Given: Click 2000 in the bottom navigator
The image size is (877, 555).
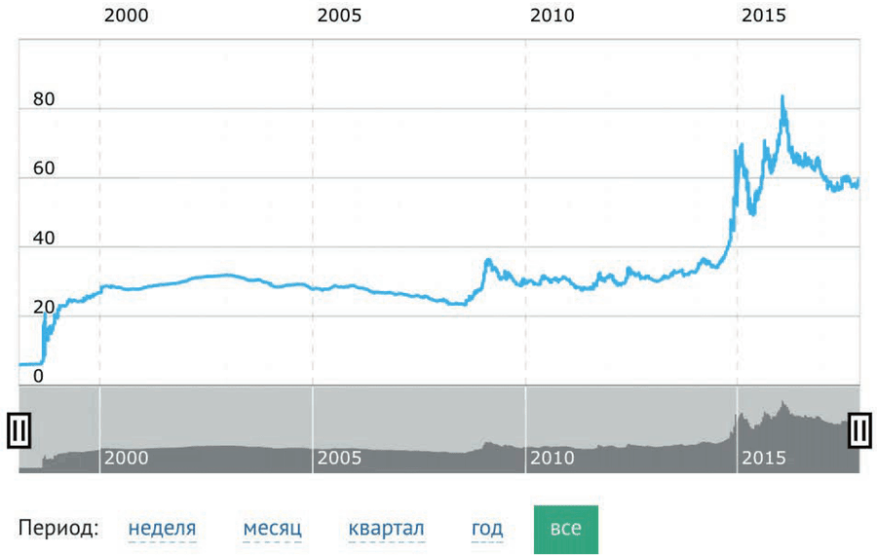Looking at the screenshot, I should (x=126, y=458).
